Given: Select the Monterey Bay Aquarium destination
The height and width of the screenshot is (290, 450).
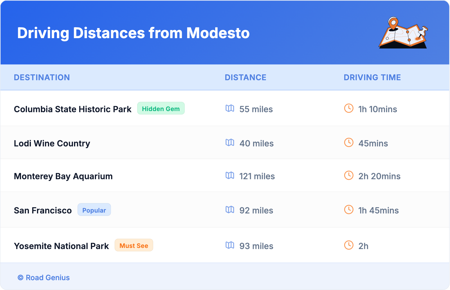Looking at the screenshot, I should (63, 176).
